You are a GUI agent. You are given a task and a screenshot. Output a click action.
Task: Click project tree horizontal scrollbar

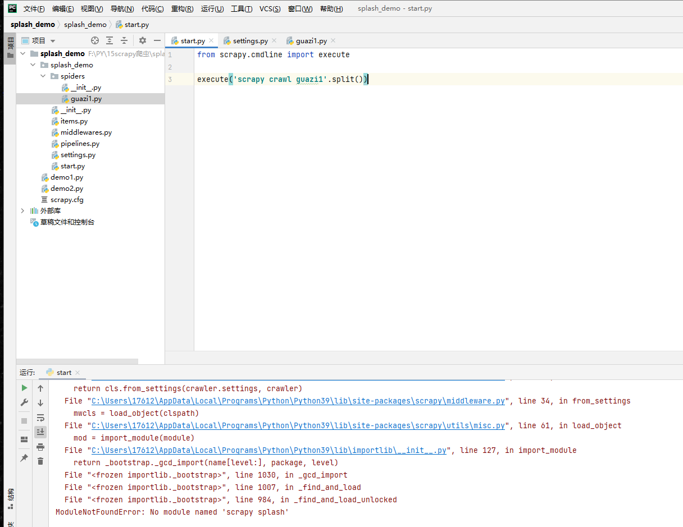[77, 361]
